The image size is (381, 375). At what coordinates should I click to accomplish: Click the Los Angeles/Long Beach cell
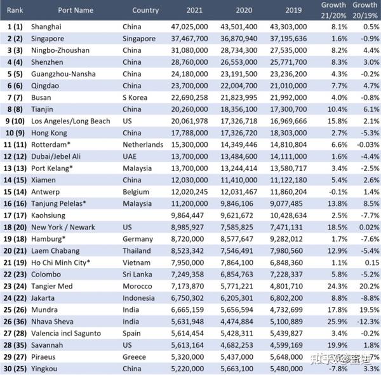70,121
